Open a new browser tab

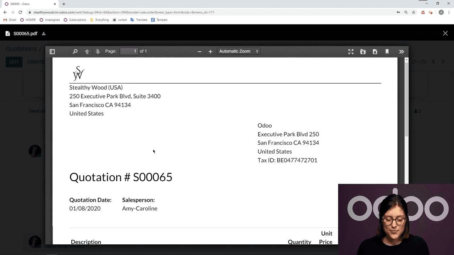point(64,4)
